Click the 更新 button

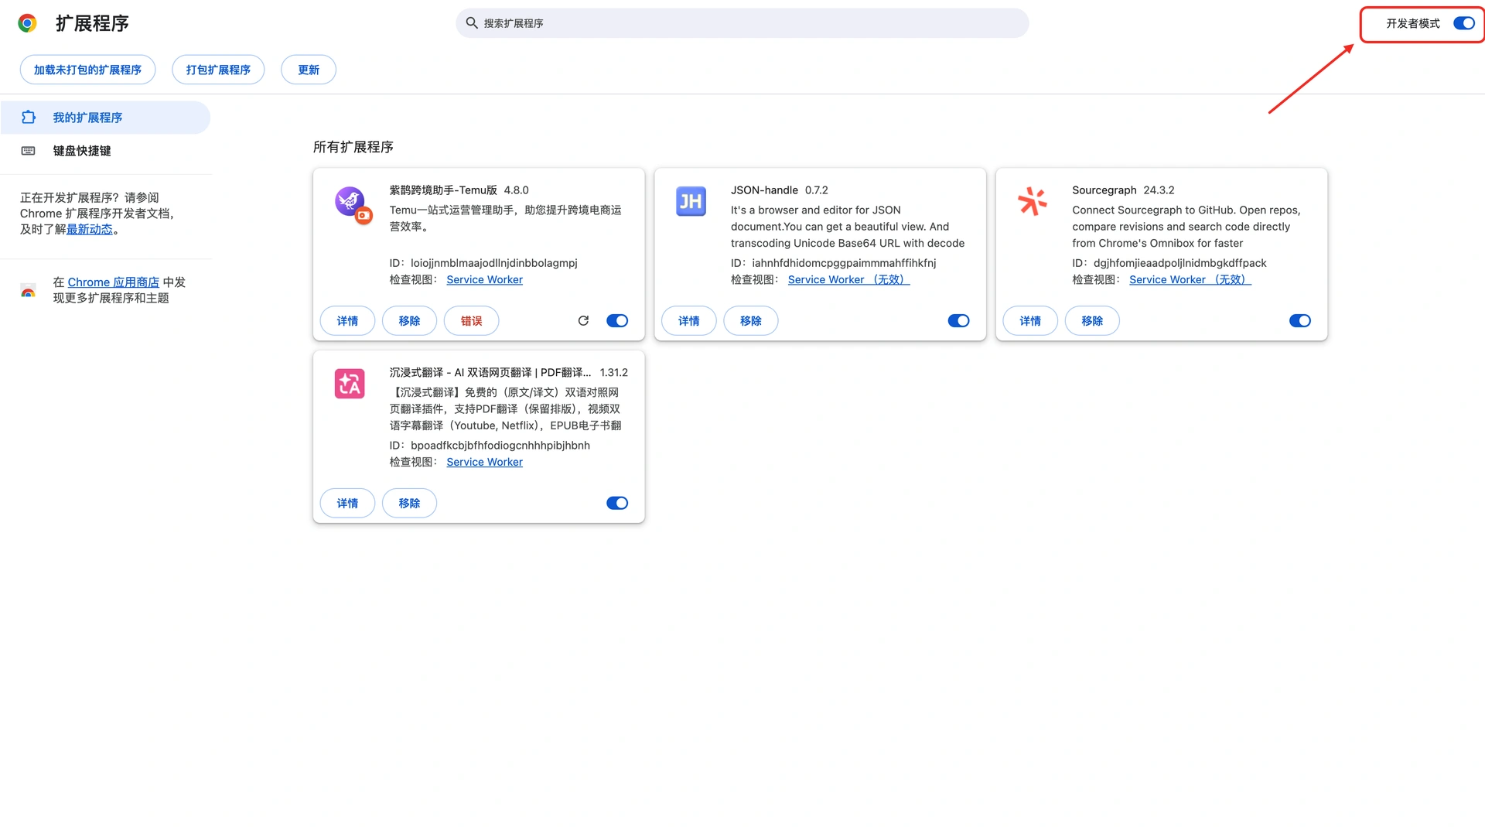[309, 70]
